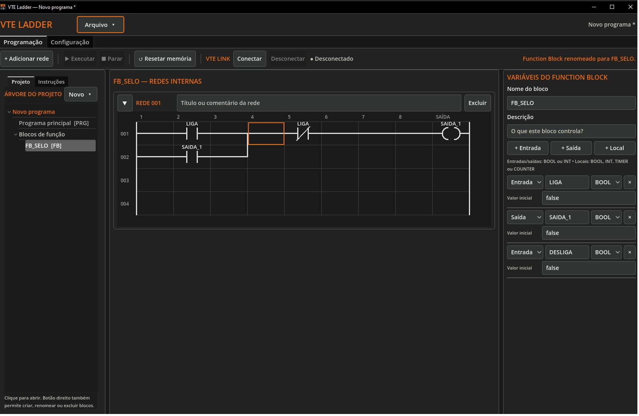Screen dimensions: 639x416
Task: Click the SAÍDA column header
Action: (x=443, y=117)
